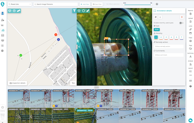
Task: Toggle the pin-off icon at map bottom right
Action: point(73,83)
